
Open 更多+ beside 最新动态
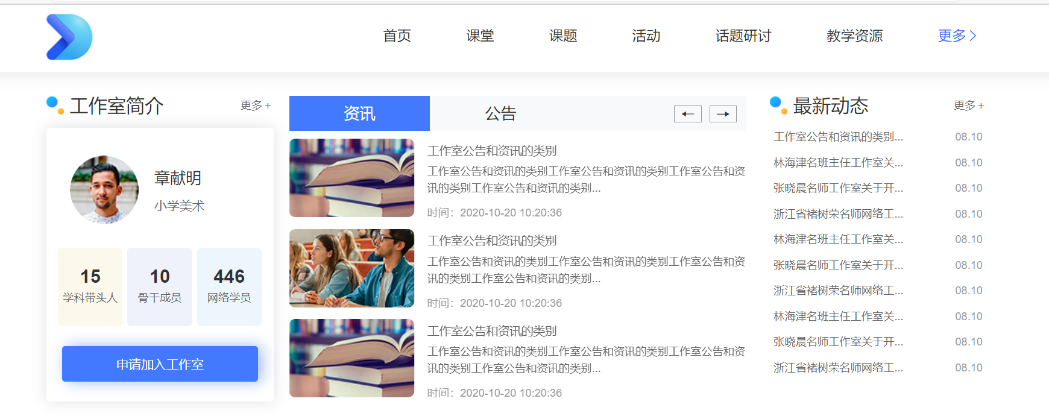pyautogui.click(x=968, y=106)
